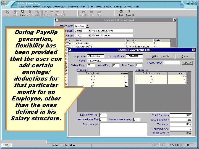This screenshot has width=199, height=149.
Task: Click the Deductions Heads column header
Action: click(x=151, y=73)
